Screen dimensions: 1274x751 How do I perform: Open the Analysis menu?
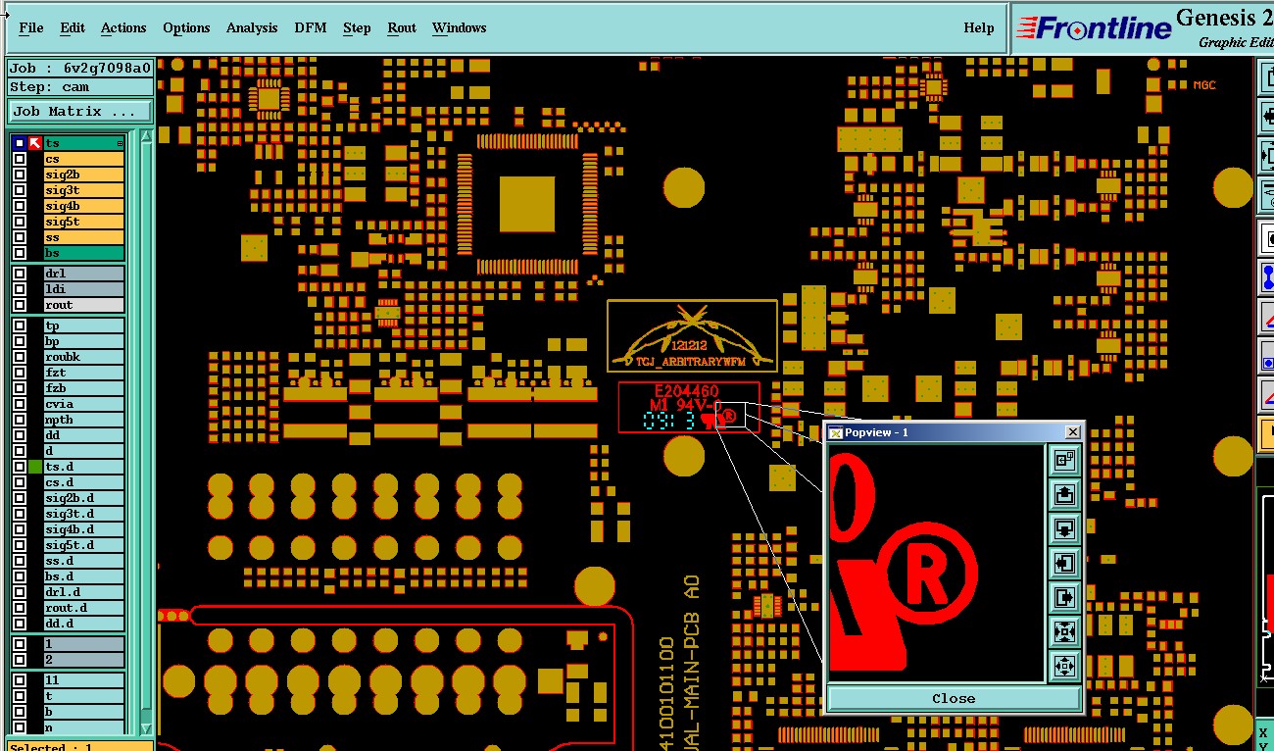(x=252, y=27)
